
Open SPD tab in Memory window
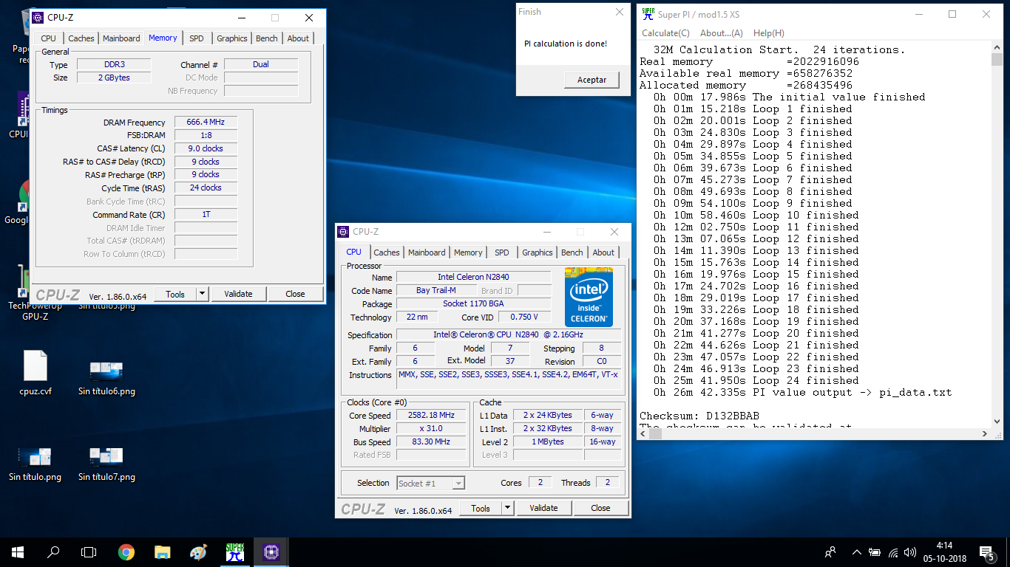197,38
